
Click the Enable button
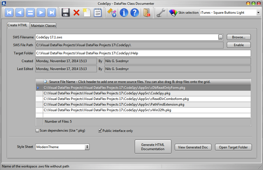(x=239, y=45)
